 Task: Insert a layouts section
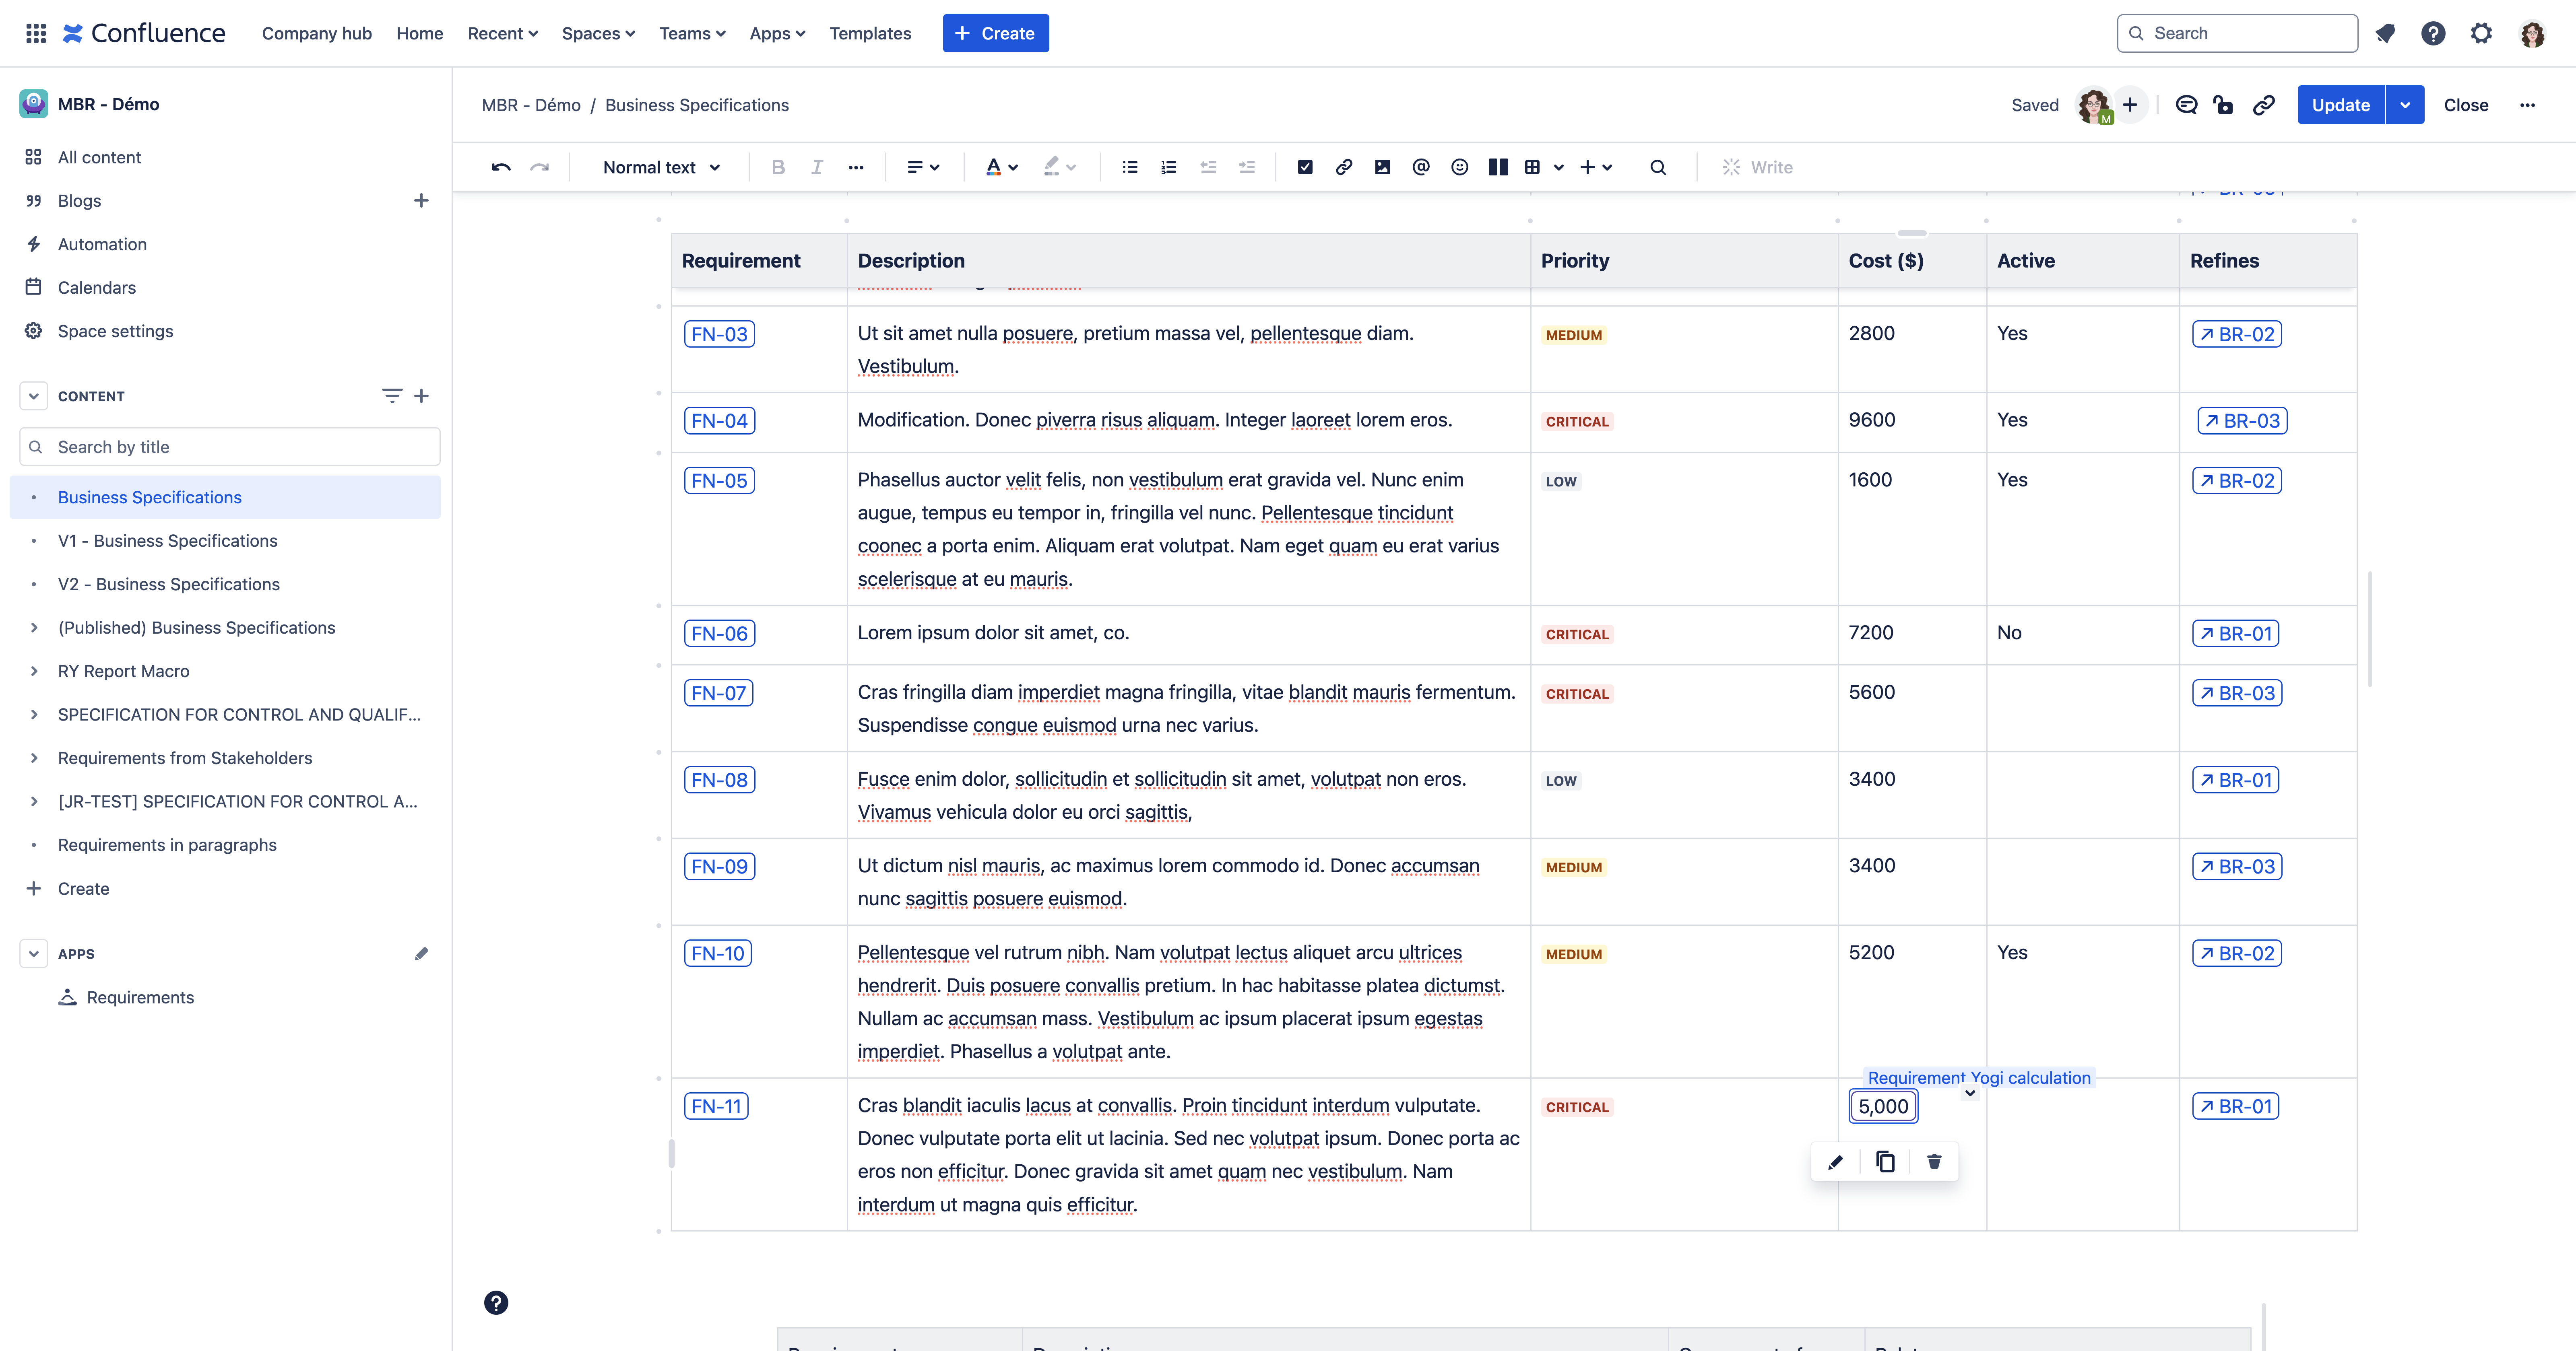pos(1497,167)
